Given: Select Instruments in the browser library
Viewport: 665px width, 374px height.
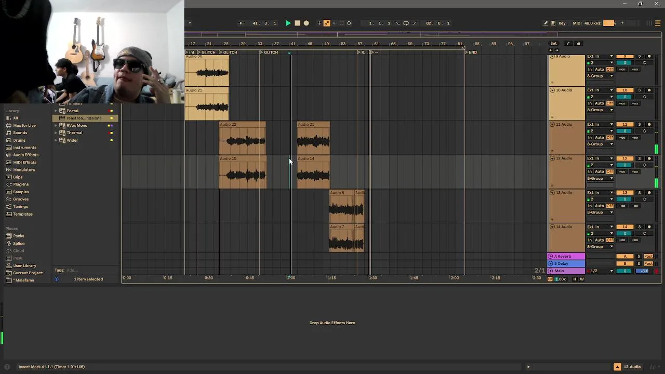Looking at the screenshot, I should tap(24, 148).
